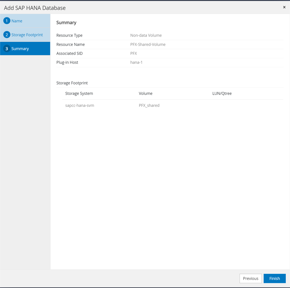Image resolution: width=290 pixels, height=288 pixels.
Task: Click the hana-1 plug-in host value
Action: [x=136, y=62]
